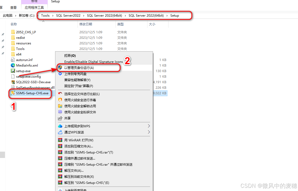
Task: Open breadcrumb chevron after 此电脑
Action: pos(16,15)
